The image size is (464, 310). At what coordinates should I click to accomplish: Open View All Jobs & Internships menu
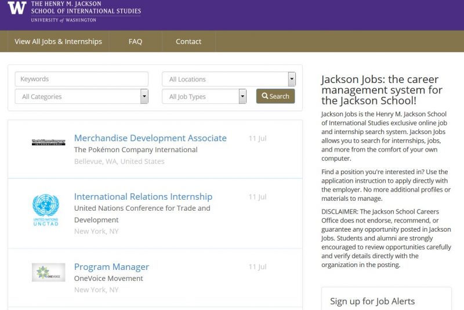59,41
